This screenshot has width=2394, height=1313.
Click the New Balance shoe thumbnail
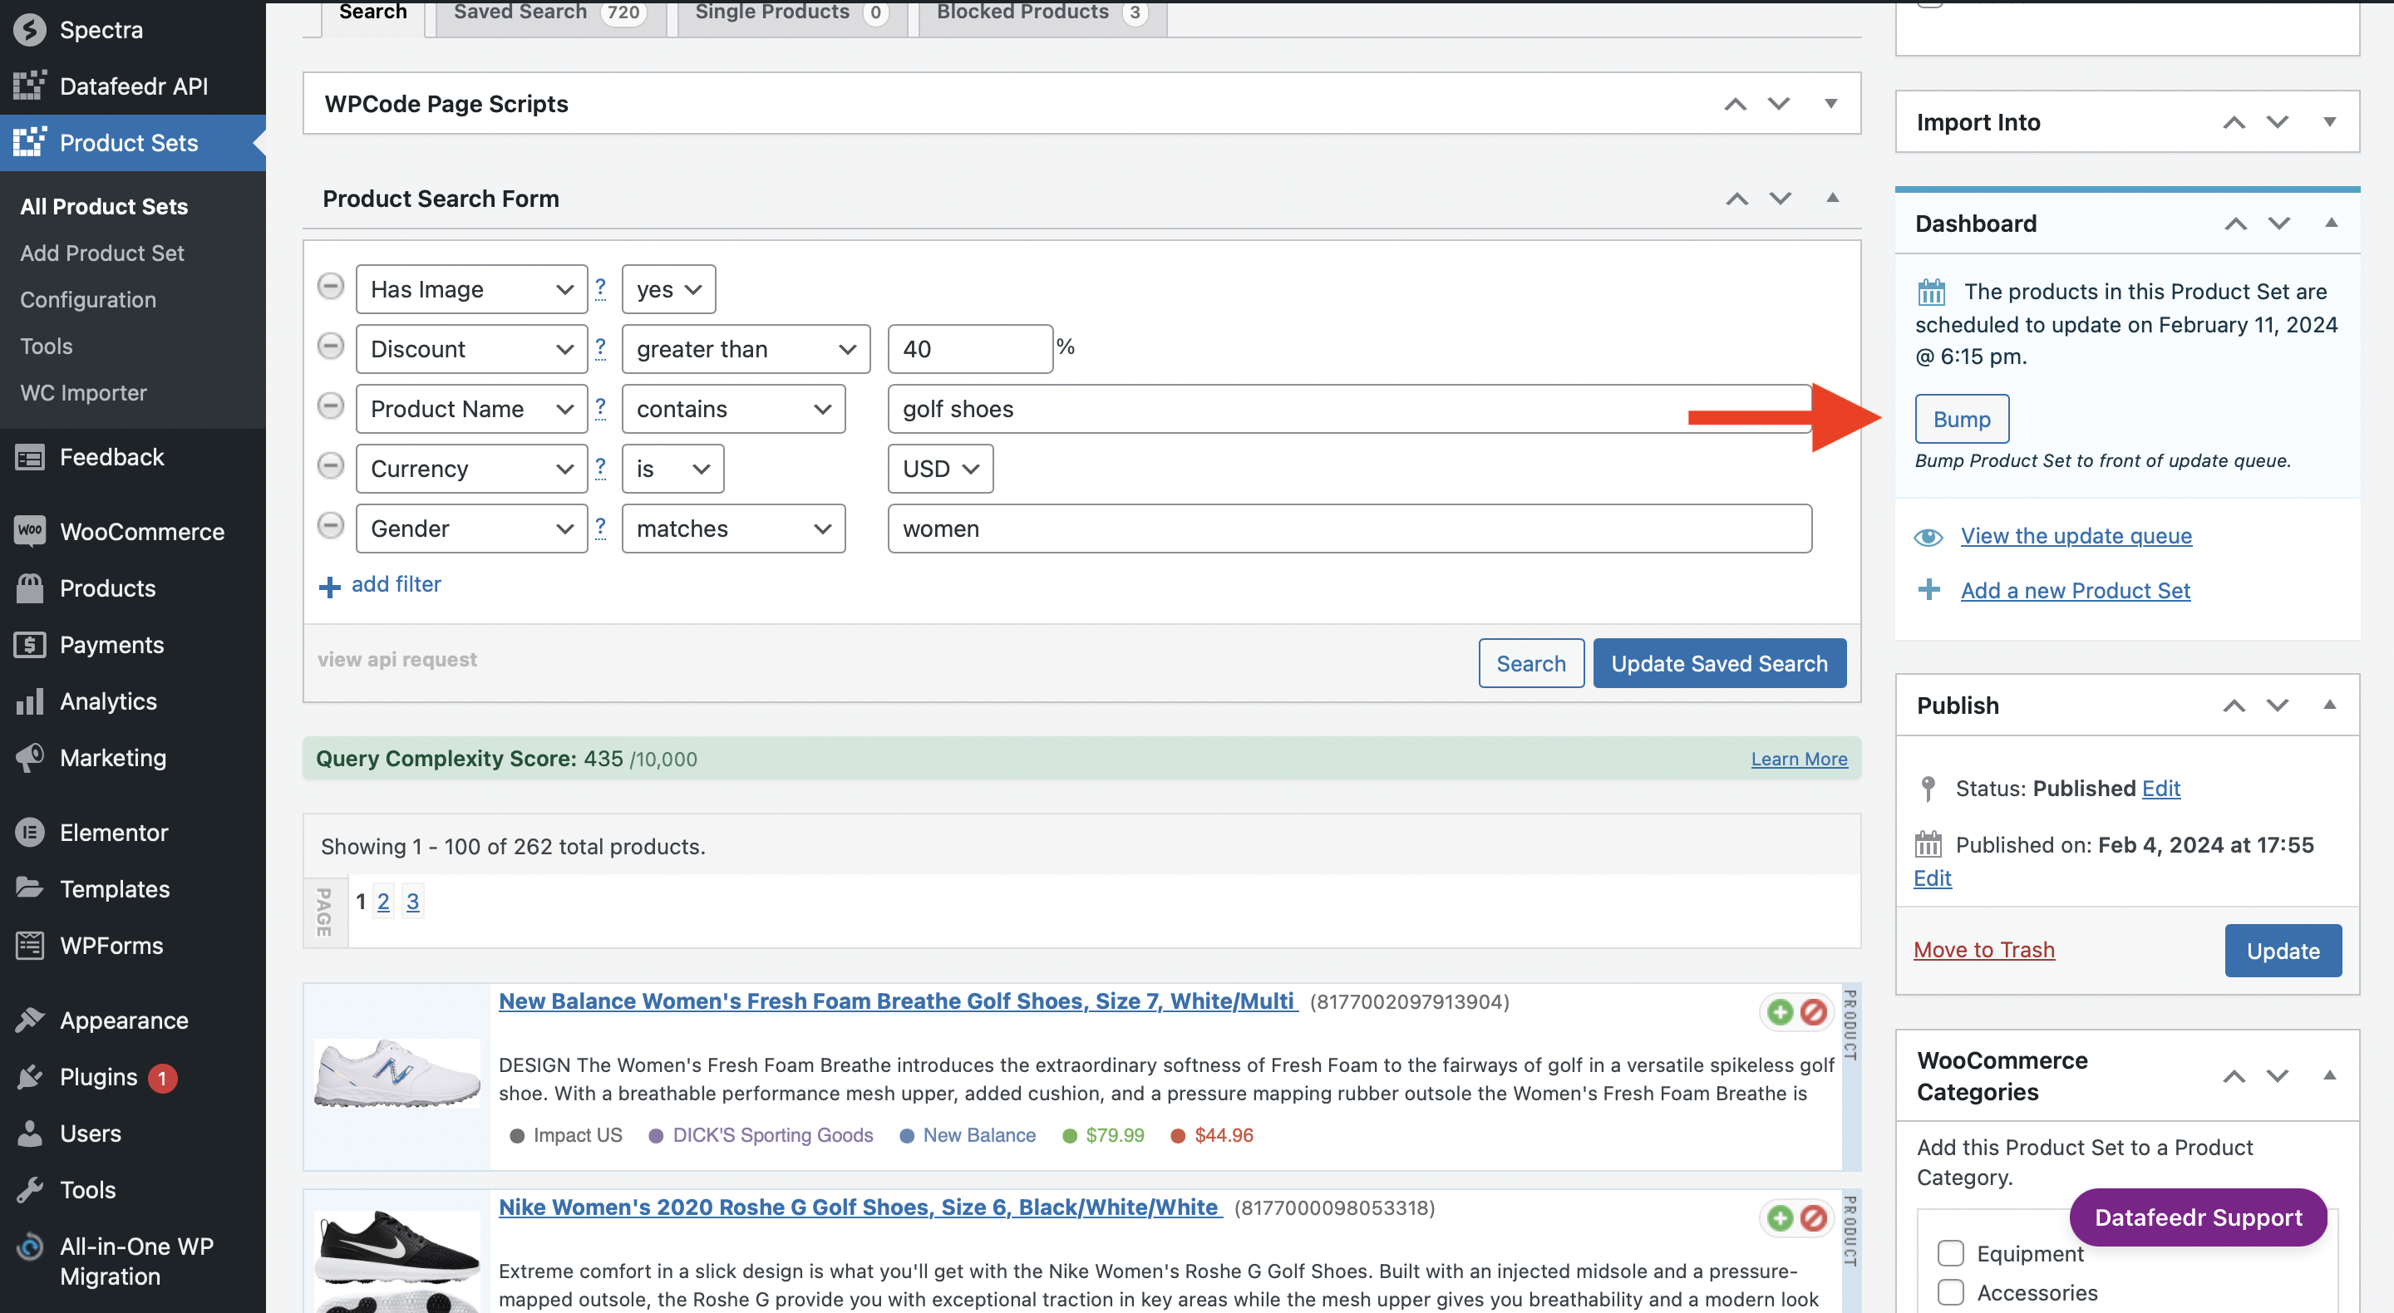(397, 1074)
